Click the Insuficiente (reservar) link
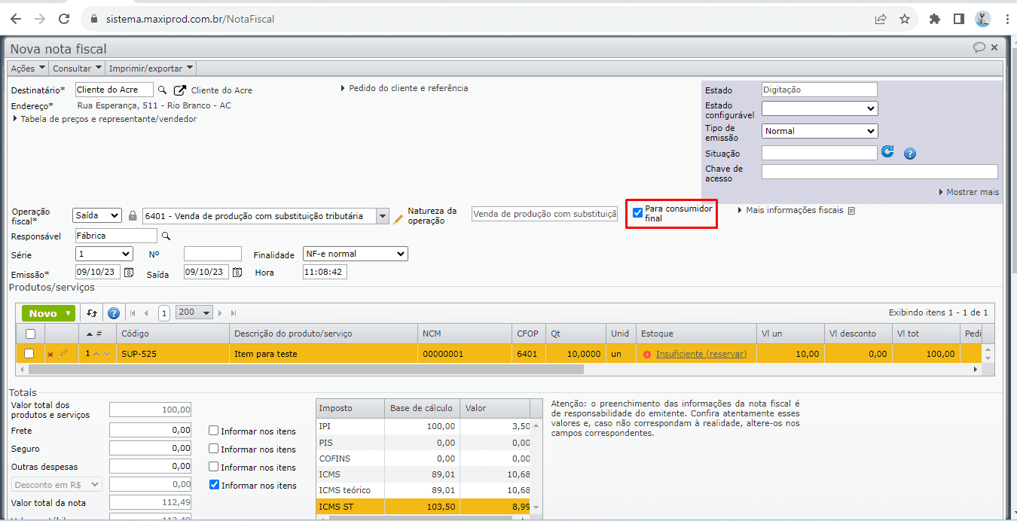This screenshot has width=1017, height=521. (701, 354)
